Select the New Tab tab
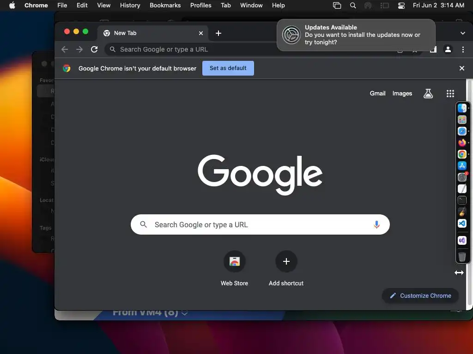Viewport: 473px width, 354px height. pos(152,33)
